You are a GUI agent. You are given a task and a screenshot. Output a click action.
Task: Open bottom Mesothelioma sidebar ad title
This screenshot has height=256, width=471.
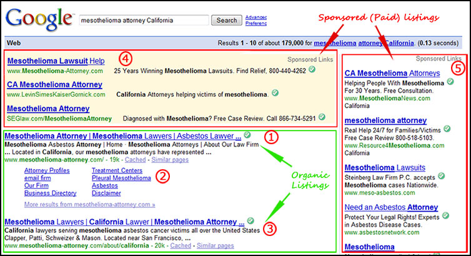click(369, 247)
